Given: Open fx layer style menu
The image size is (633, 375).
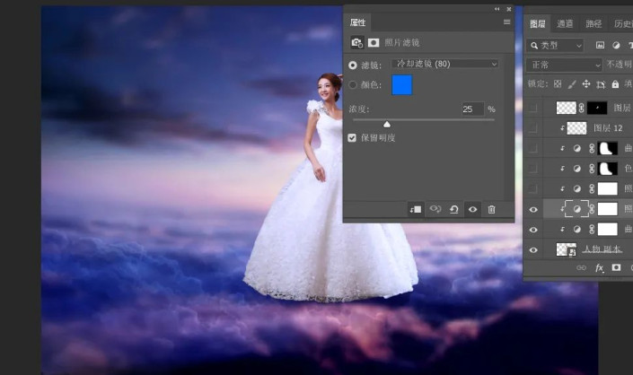Looking at the screenshot, I should [x=600, y=267].
